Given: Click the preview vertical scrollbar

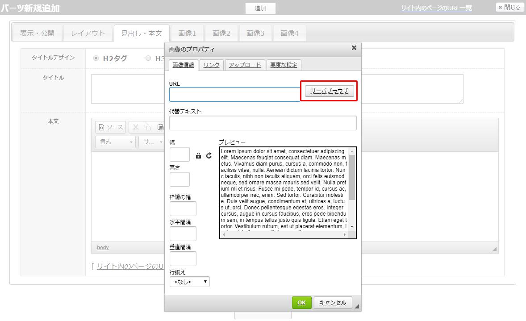Looking at the screenshot, I should tap(352, 188).
